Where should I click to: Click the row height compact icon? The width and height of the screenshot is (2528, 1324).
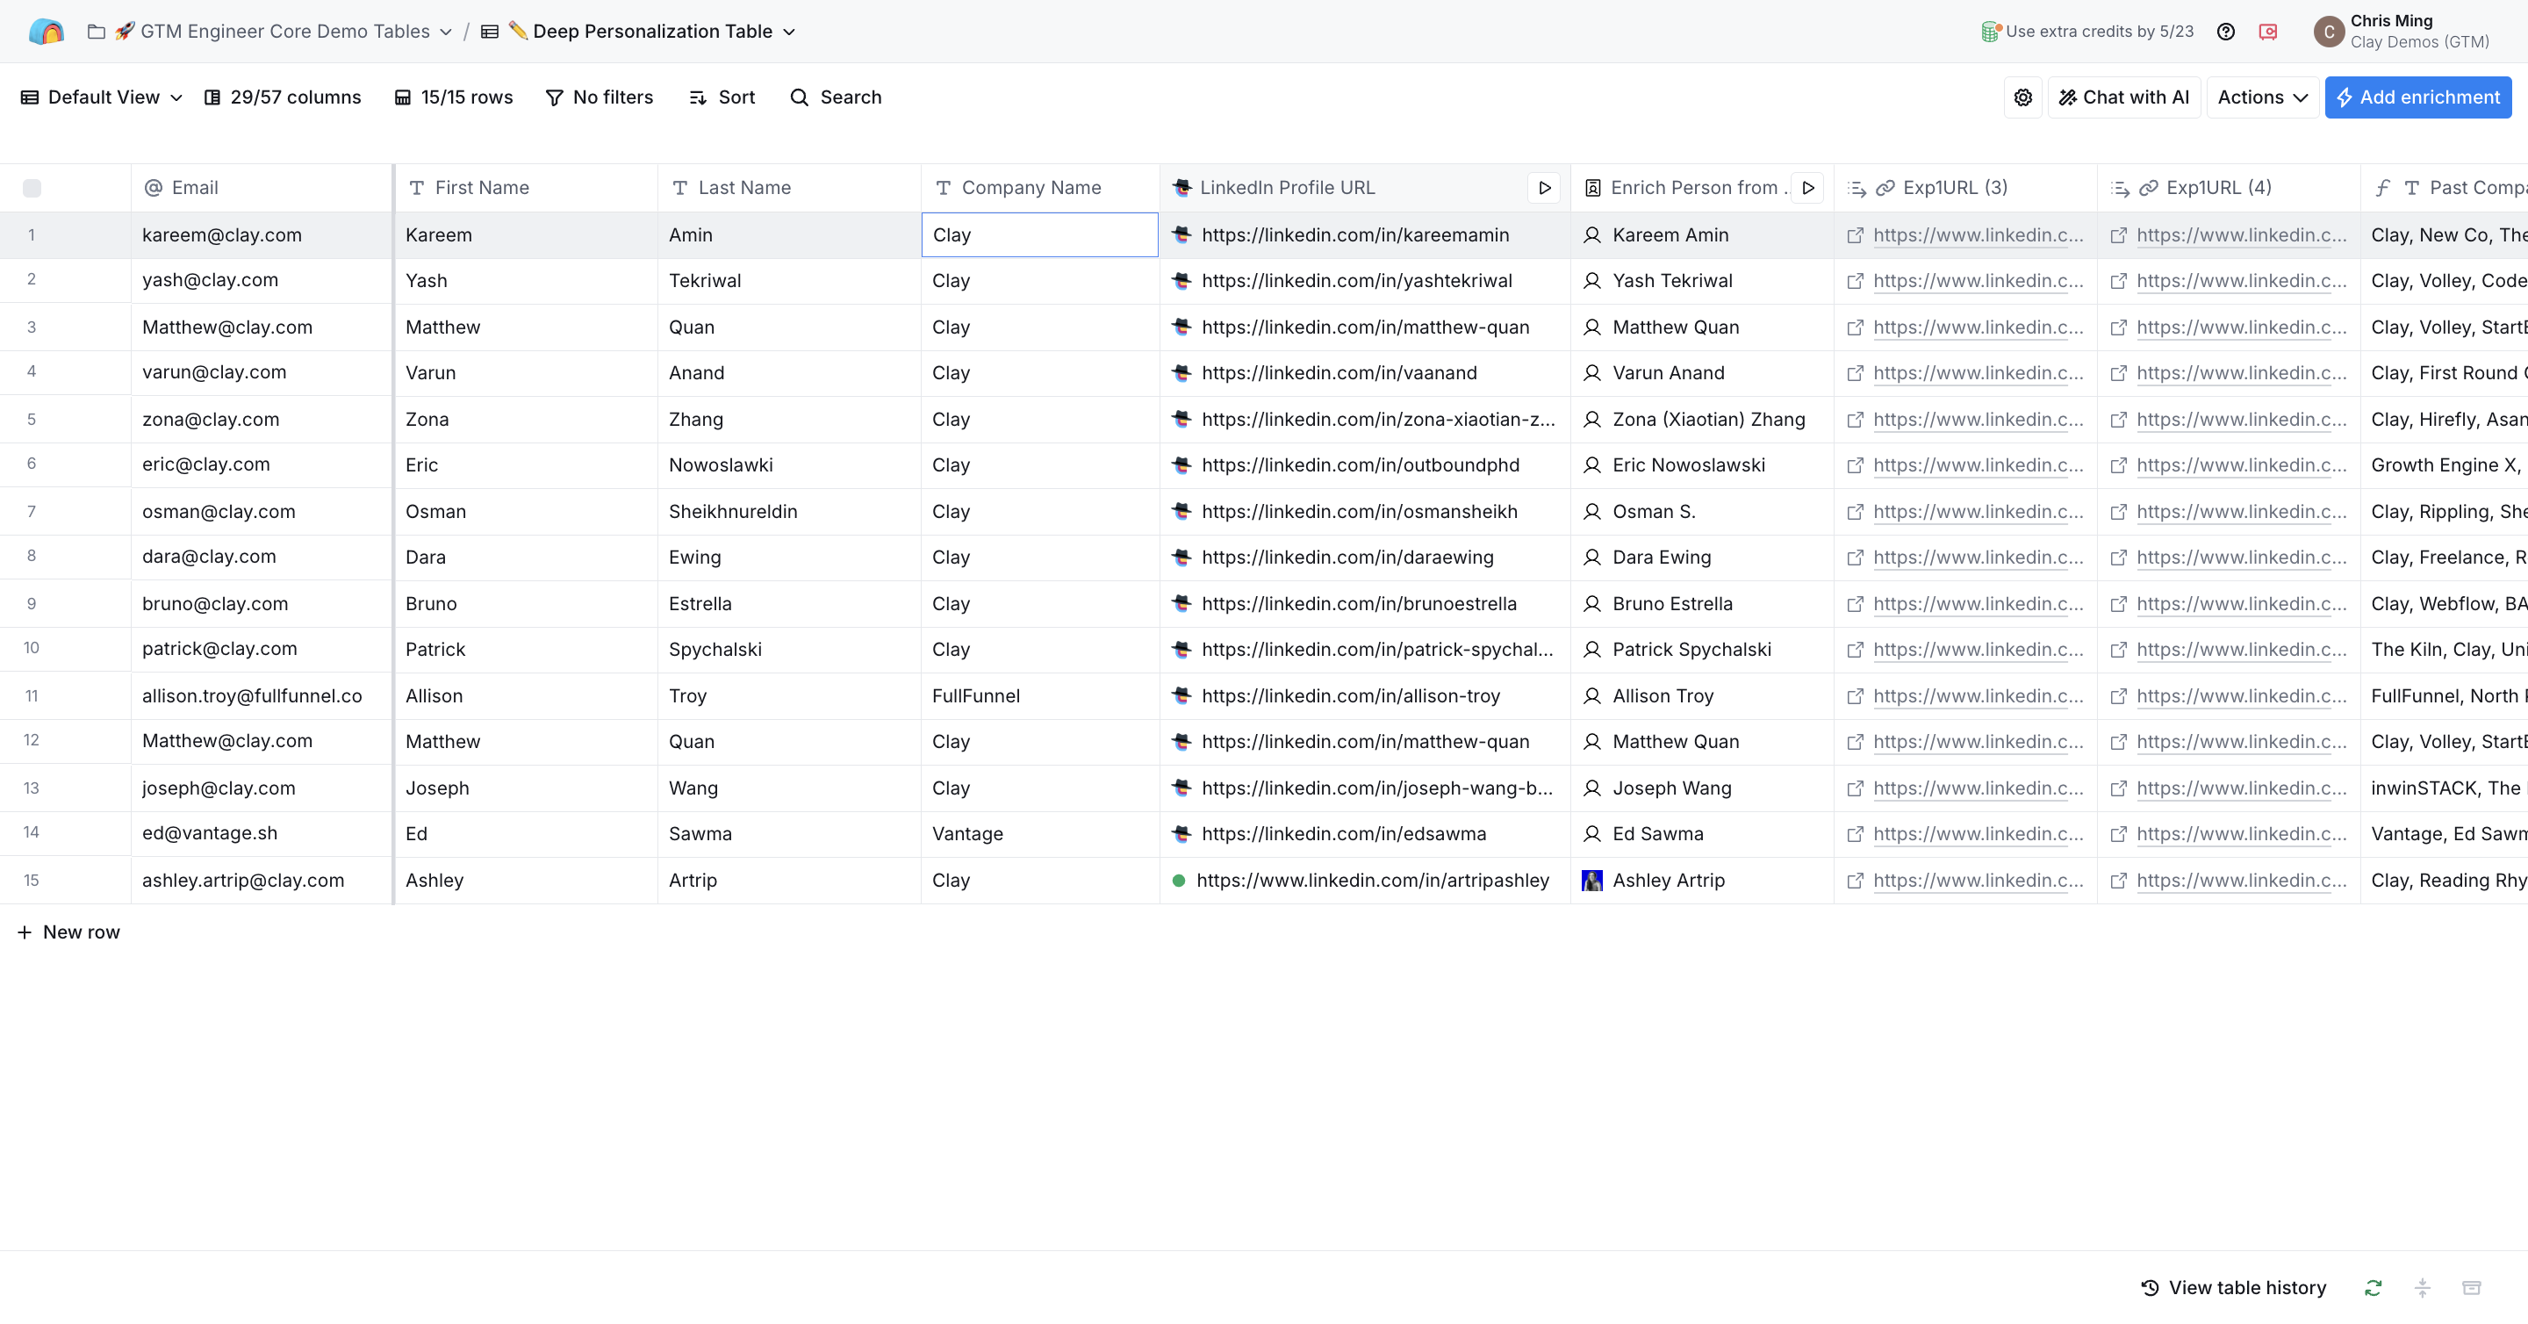pos(2423,1287)
